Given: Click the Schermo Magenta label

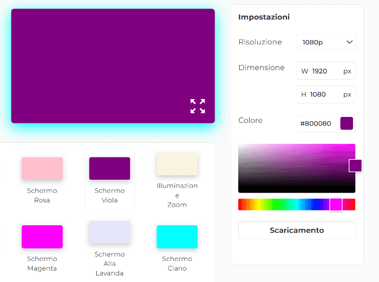Looking at the screenshot, I should point(42,264).
